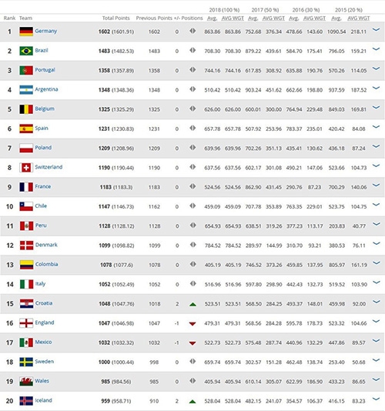385x411 pixels.
Task: Sort by the 2018 AVG WGT column header
Action: click(233, 18)
